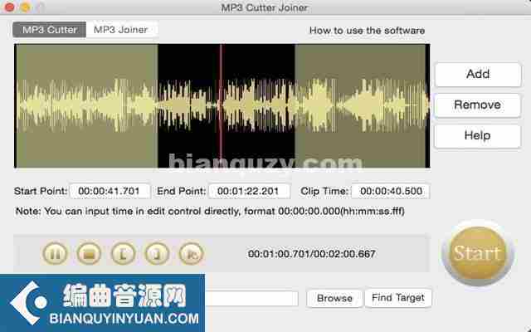Viewport: 531px width, 332px height.
Task: Click the Note about time format text
Action: coord(210,212)
